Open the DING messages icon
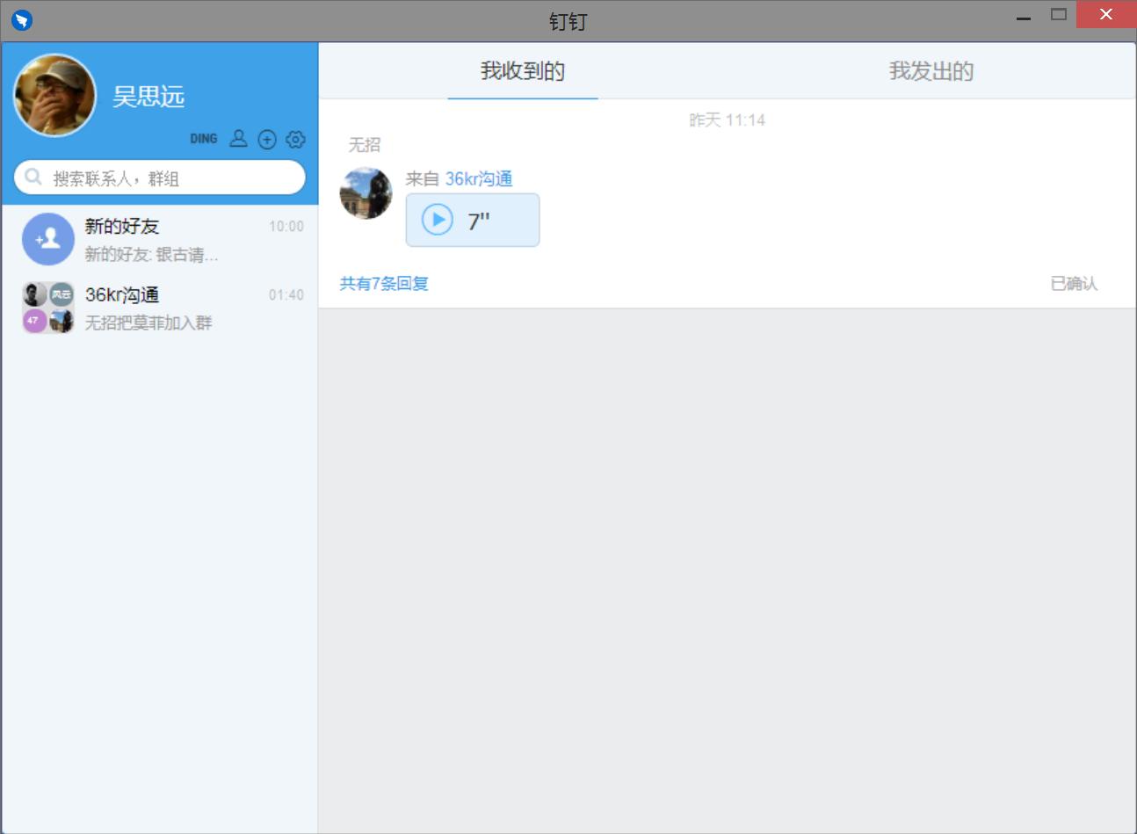The width and height of the screenshot is (1137, 834). [203, 139]
